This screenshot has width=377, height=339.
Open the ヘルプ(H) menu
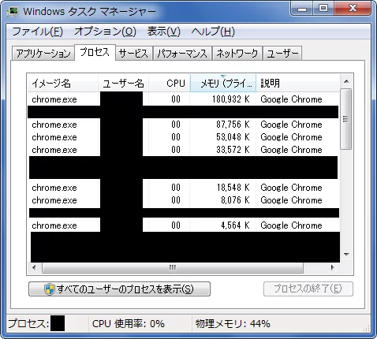point(213,32)
